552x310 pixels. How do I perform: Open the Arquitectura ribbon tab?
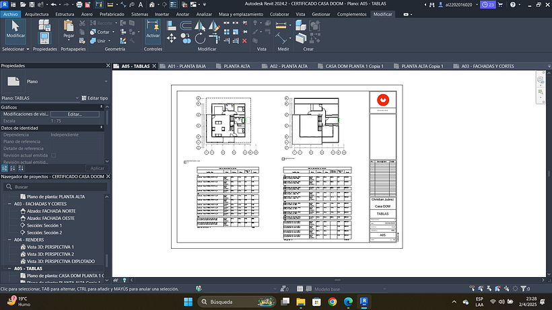coord(36,14)
